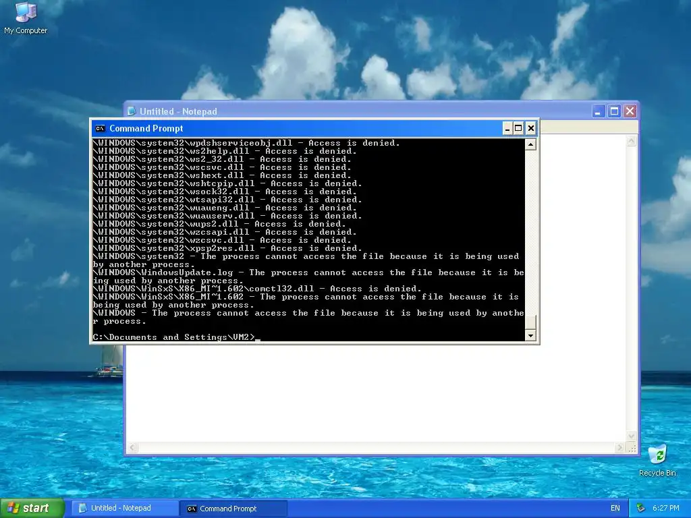Minimize the Notepad window
The image size is (691, 518).
[598, 111]
